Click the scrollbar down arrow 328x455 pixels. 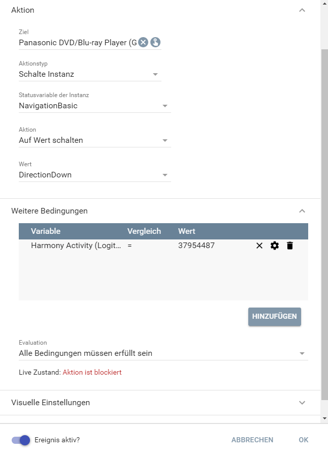coord(324,418)
